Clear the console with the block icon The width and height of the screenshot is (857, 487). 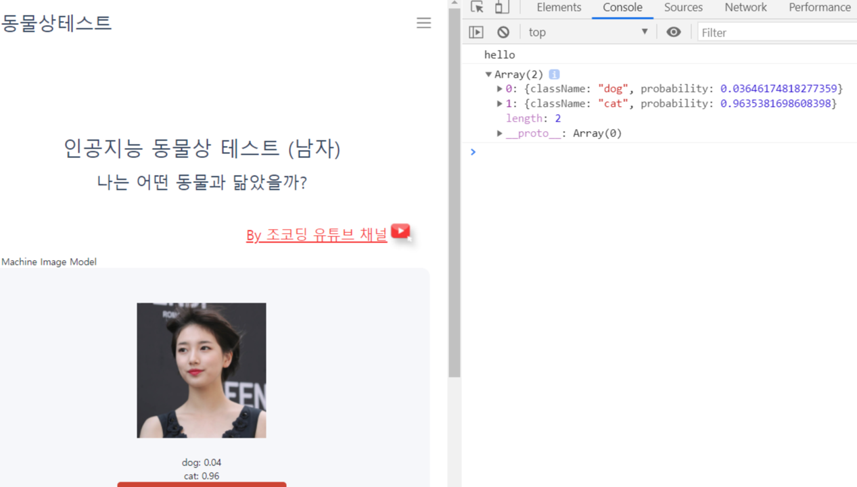point(503,32)
